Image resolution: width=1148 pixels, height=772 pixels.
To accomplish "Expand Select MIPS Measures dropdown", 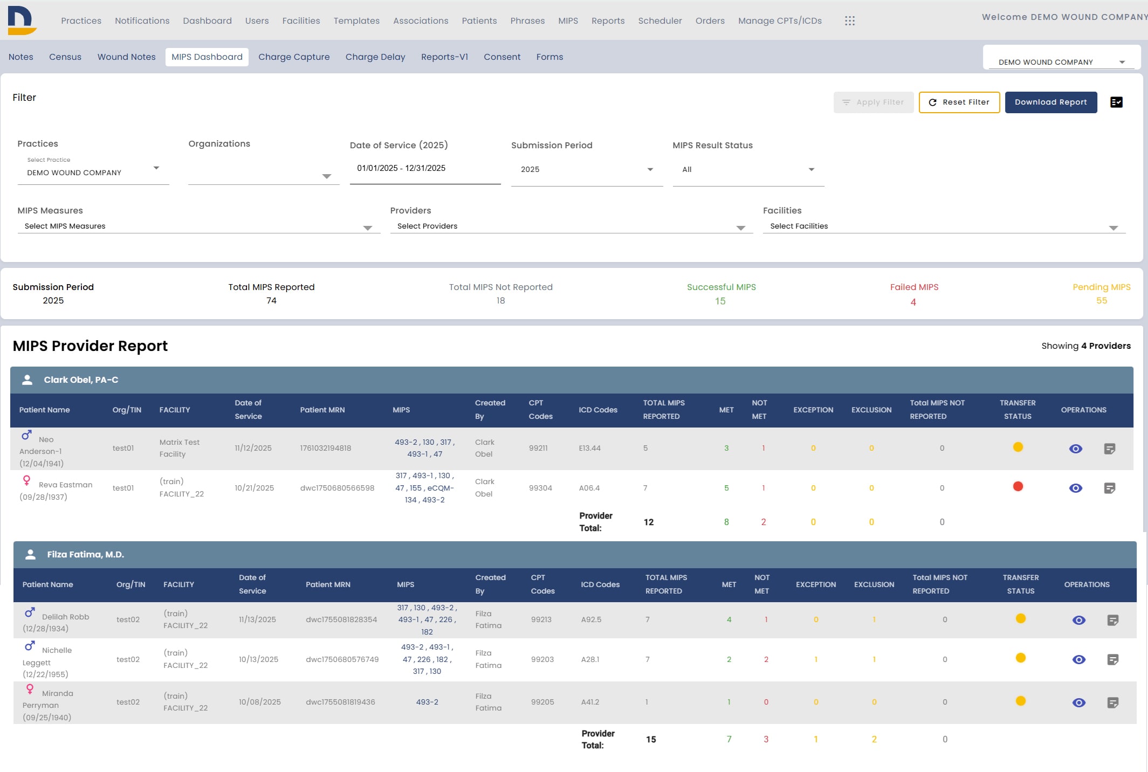I will tap(199, 226).
